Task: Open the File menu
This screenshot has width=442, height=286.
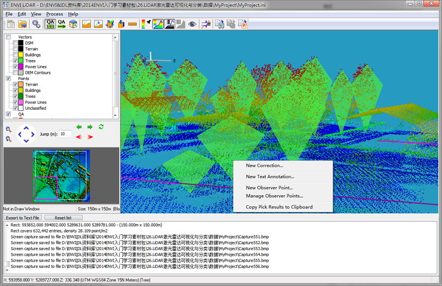Action: click(x=9, y=14)
